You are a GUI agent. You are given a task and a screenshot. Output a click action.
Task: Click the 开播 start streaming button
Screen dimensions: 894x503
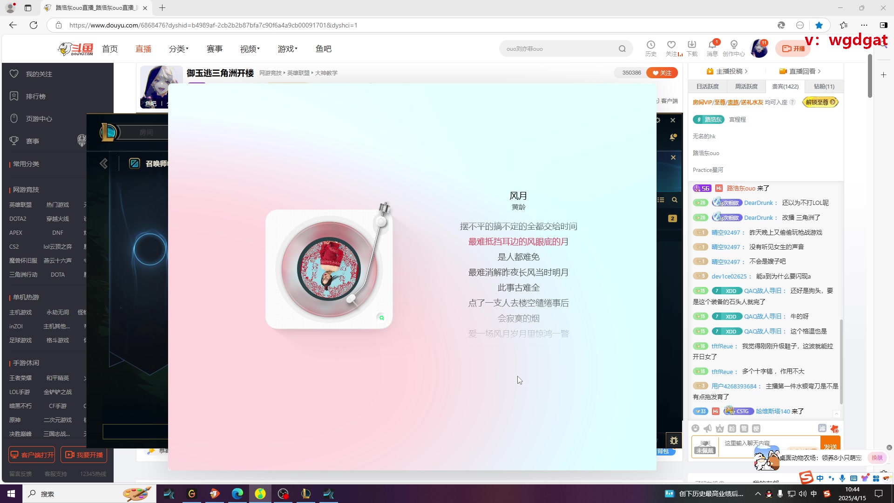(793, 48)
